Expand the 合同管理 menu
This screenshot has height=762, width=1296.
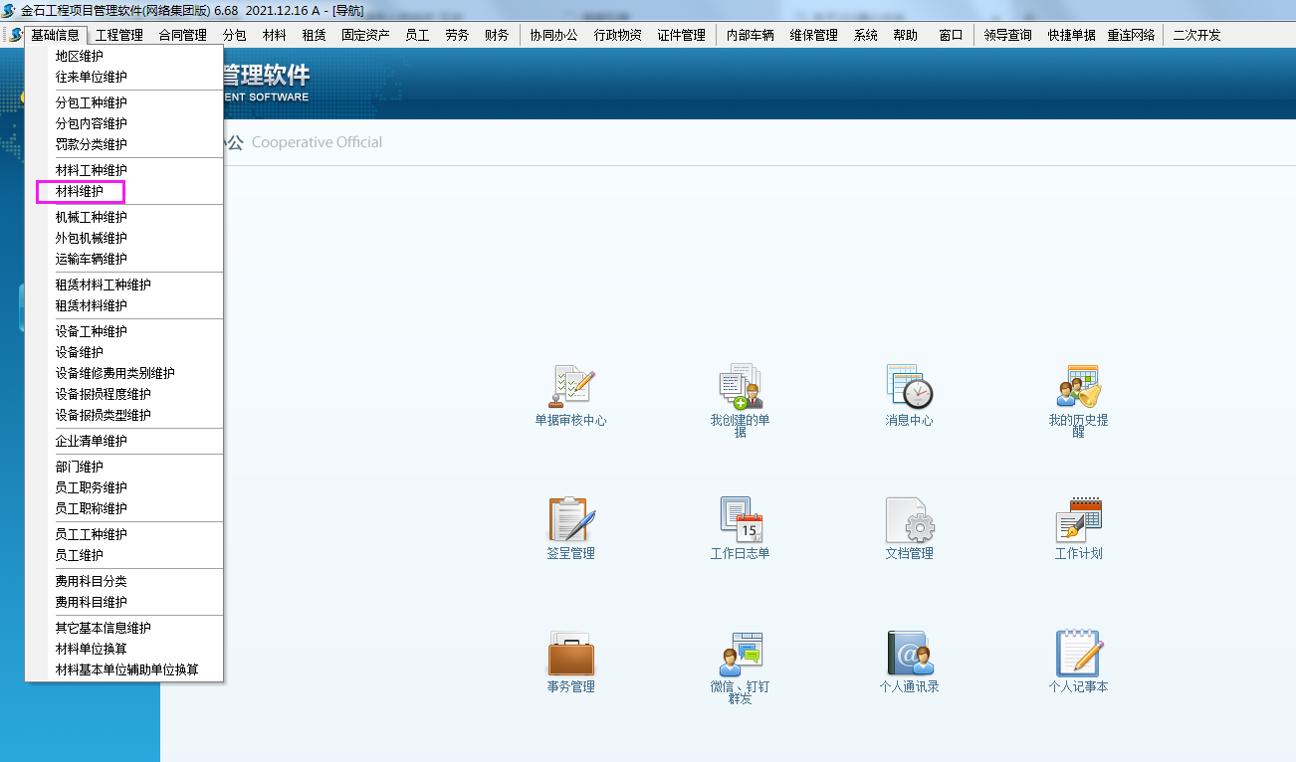[182, 35]
